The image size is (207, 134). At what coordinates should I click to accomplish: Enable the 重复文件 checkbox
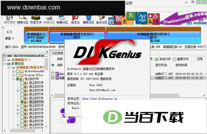click(174, 59)
